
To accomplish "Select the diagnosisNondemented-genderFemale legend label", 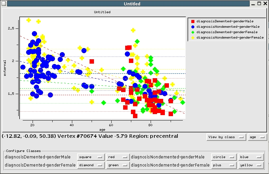I will (230, 38).
